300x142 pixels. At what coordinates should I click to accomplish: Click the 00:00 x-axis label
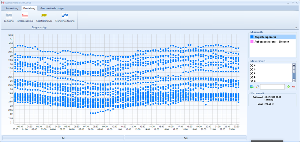(x=15, y=129)
